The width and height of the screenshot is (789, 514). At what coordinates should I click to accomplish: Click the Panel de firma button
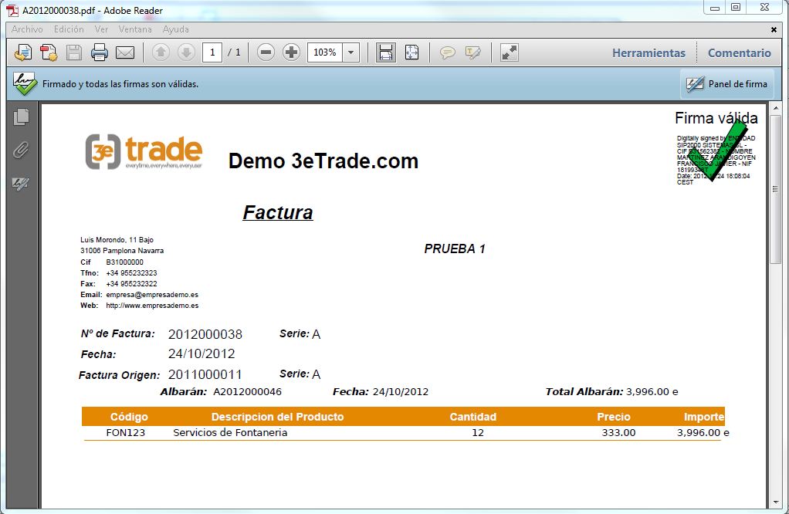click(x=727, y=84)
